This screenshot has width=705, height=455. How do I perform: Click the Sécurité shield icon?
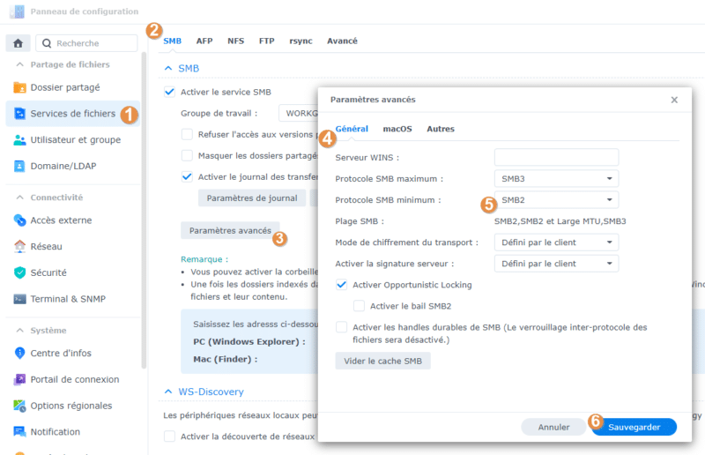coord(19,272)
